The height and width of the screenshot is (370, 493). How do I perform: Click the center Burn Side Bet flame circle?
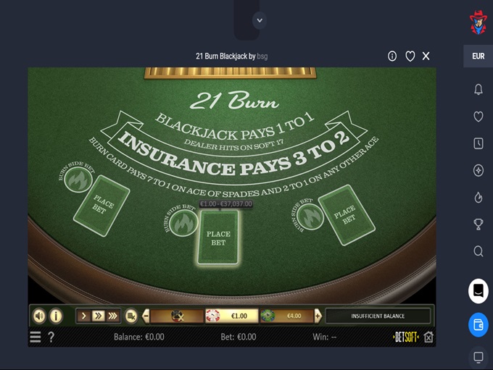point(183,222)
